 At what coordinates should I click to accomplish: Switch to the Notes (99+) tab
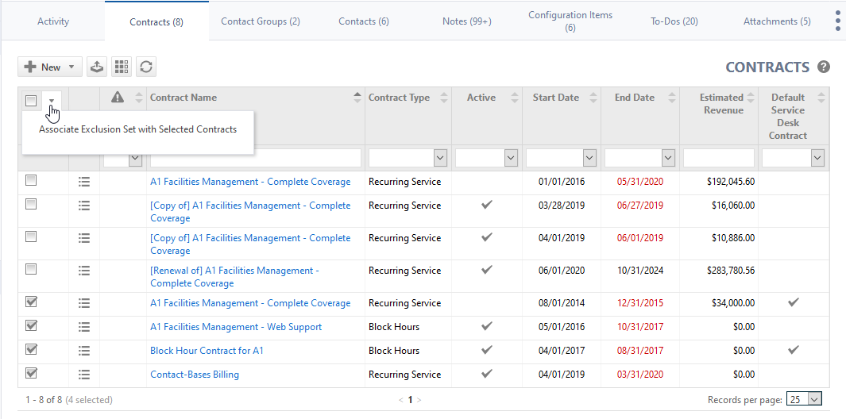click(466, 21)
